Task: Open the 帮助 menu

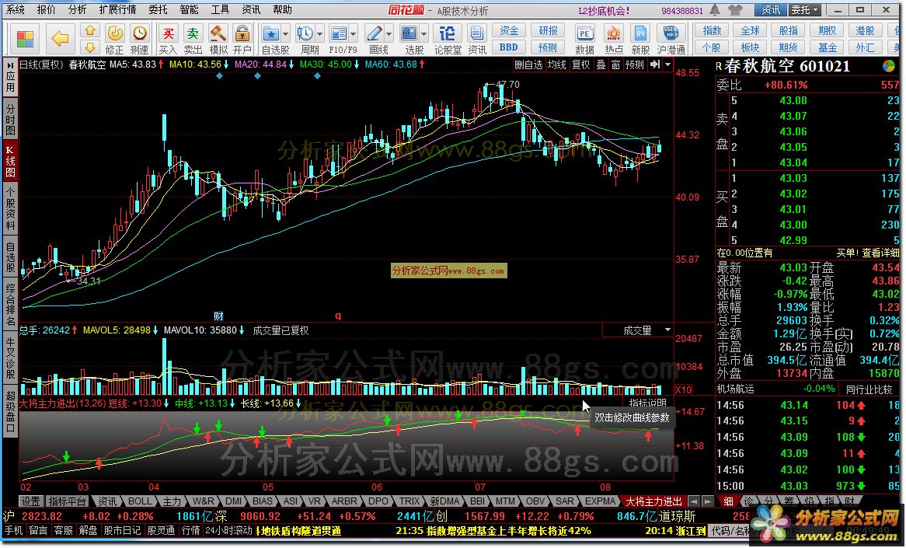Action: coord(282,9)
